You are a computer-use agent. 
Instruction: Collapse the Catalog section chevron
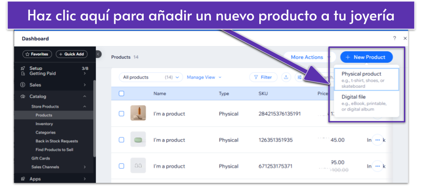pyautogui.click(x=84, y=97)
